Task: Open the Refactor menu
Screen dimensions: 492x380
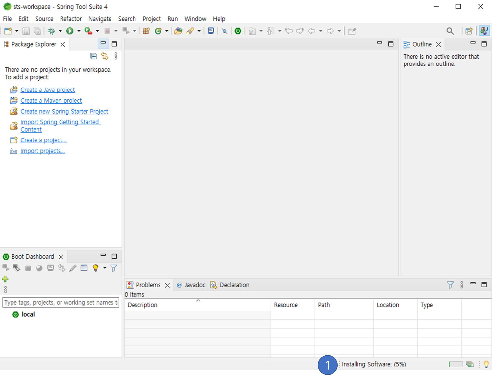Action: [71, 19]
